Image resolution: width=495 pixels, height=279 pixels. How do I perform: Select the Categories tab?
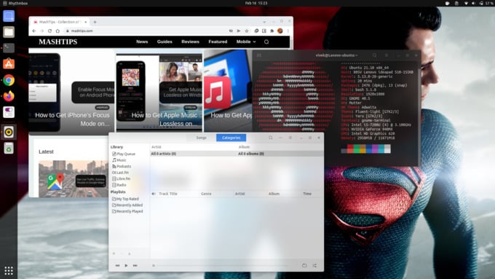click(231, 138)
